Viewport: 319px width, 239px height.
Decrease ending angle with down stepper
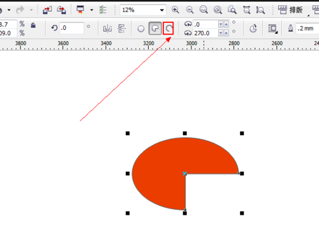click(221, 33)
